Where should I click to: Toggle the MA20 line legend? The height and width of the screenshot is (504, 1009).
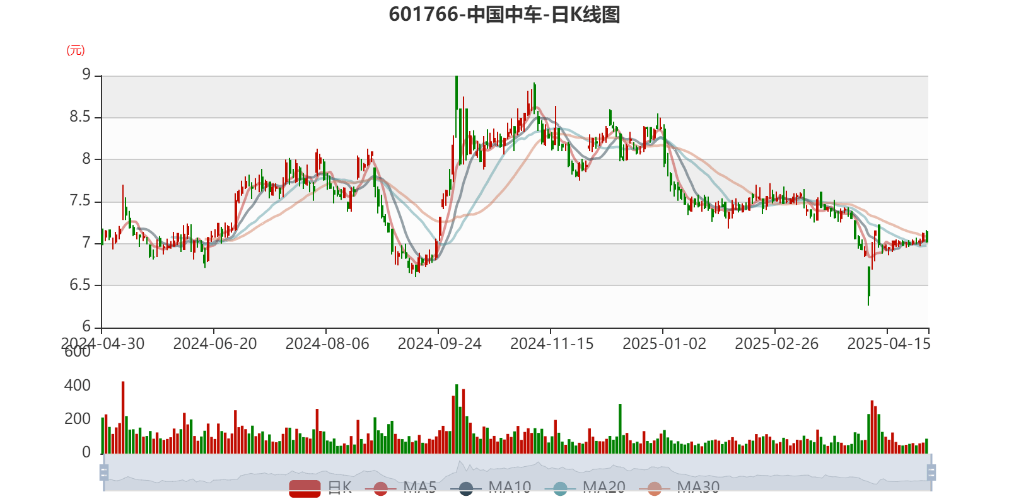585,488
